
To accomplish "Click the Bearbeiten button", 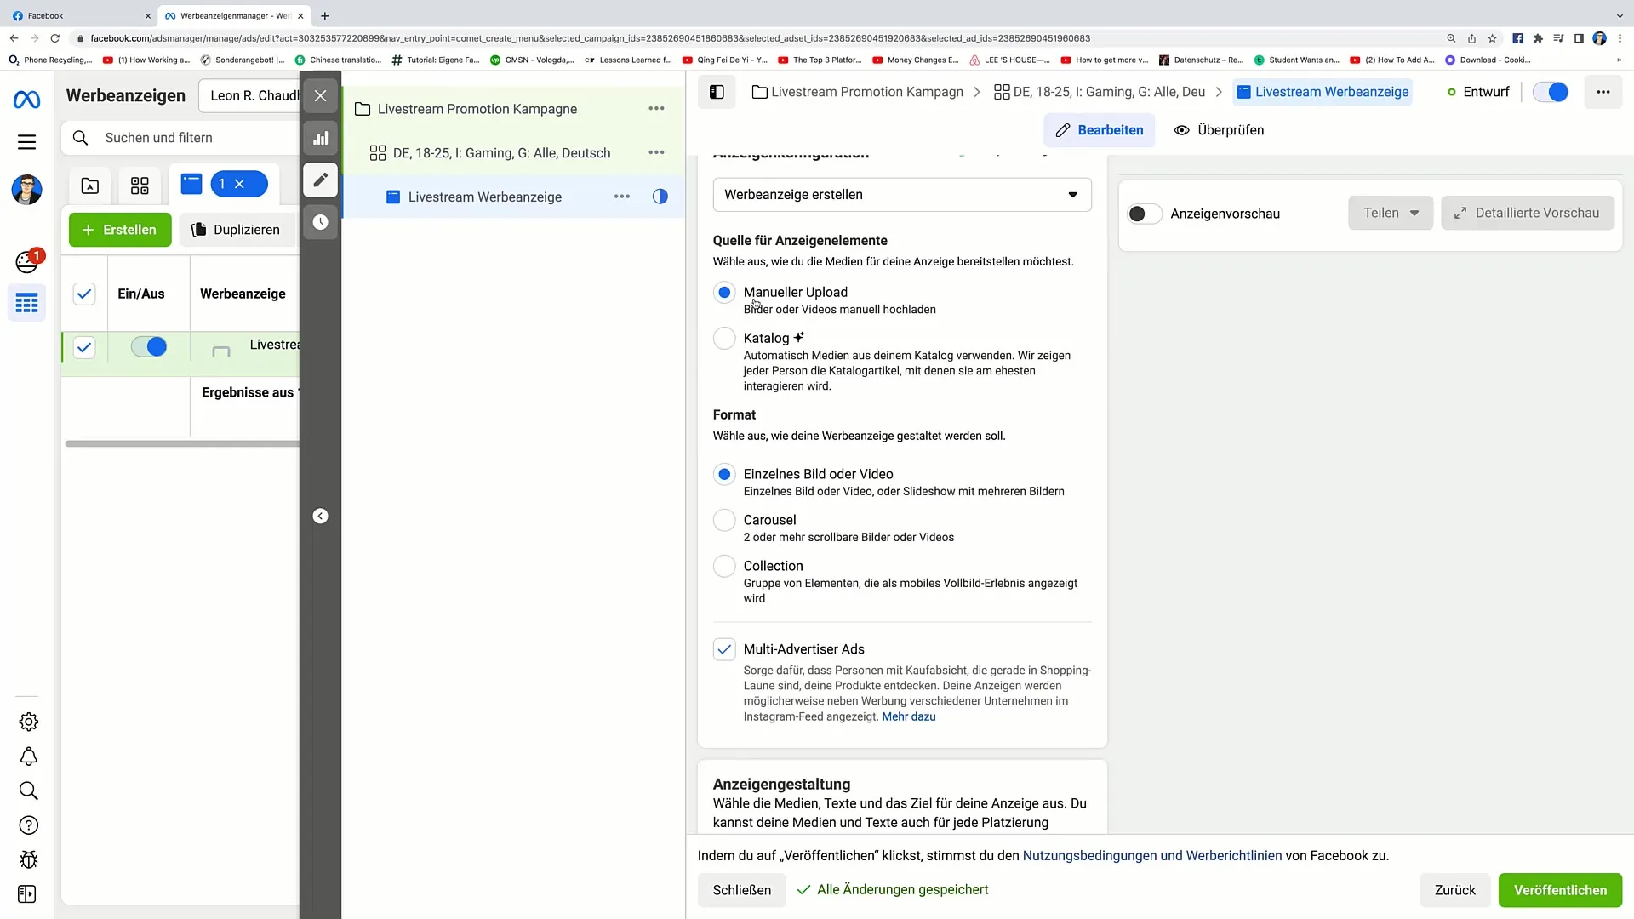I will click(1101, 129).
